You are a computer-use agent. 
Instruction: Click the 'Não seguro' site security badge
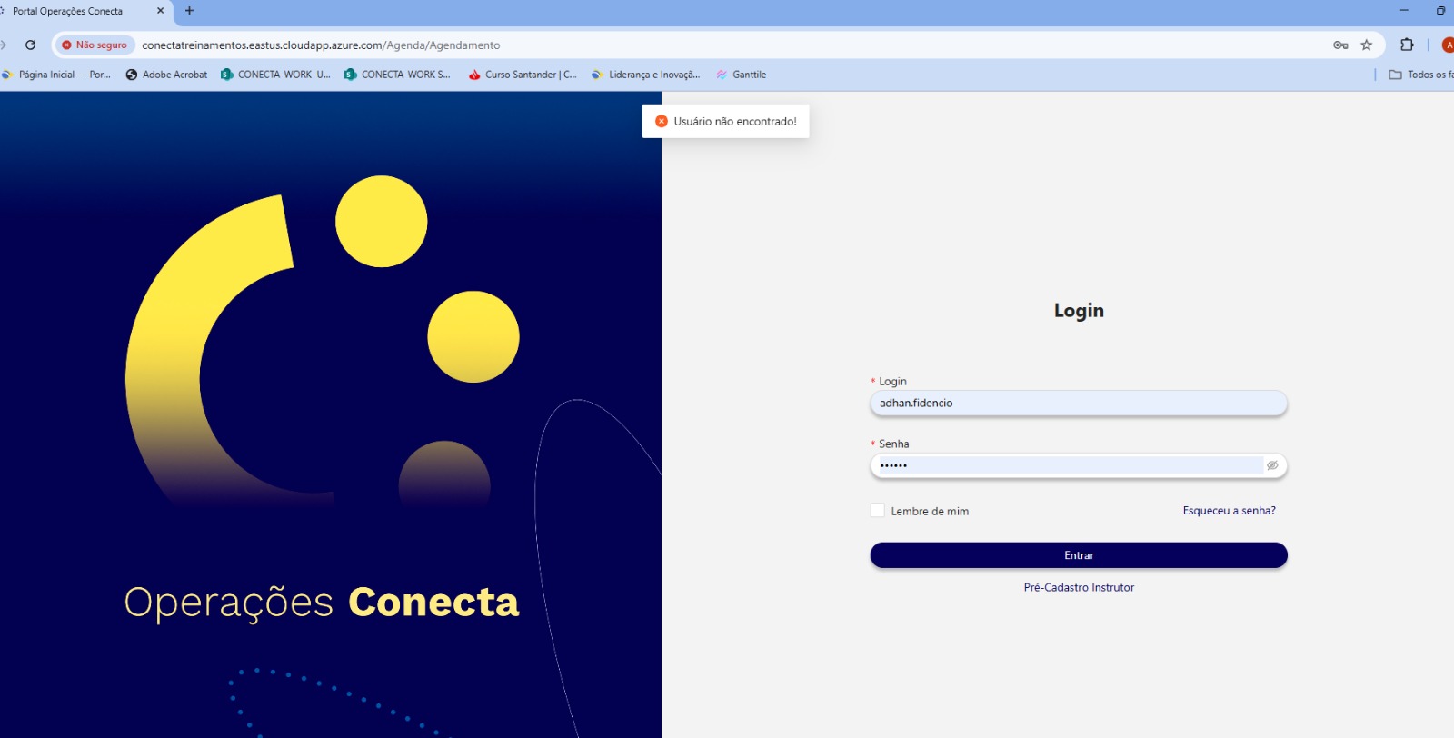point(95,45)
